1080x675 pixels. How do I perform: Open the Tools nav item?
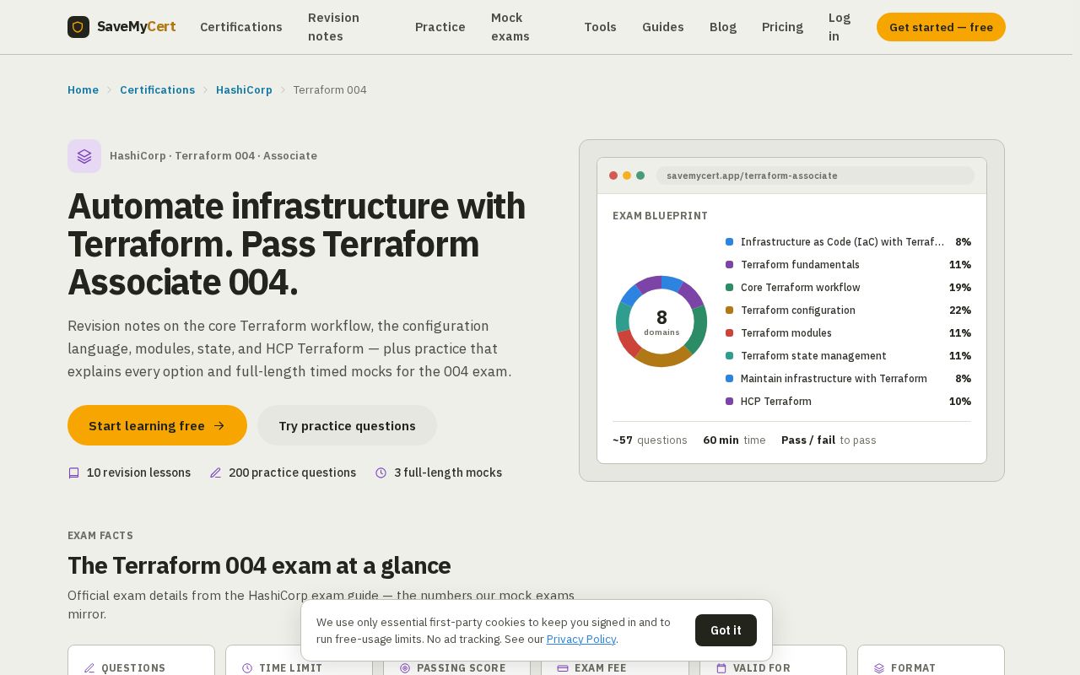[x=600, y=27]
